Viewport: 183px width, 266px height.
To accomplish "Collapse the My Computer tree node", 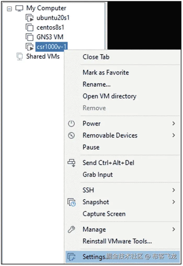I will point(9,8).
